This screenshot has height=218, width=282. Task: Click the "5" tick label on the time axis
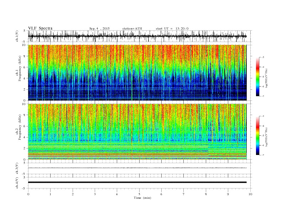(139, 194)
